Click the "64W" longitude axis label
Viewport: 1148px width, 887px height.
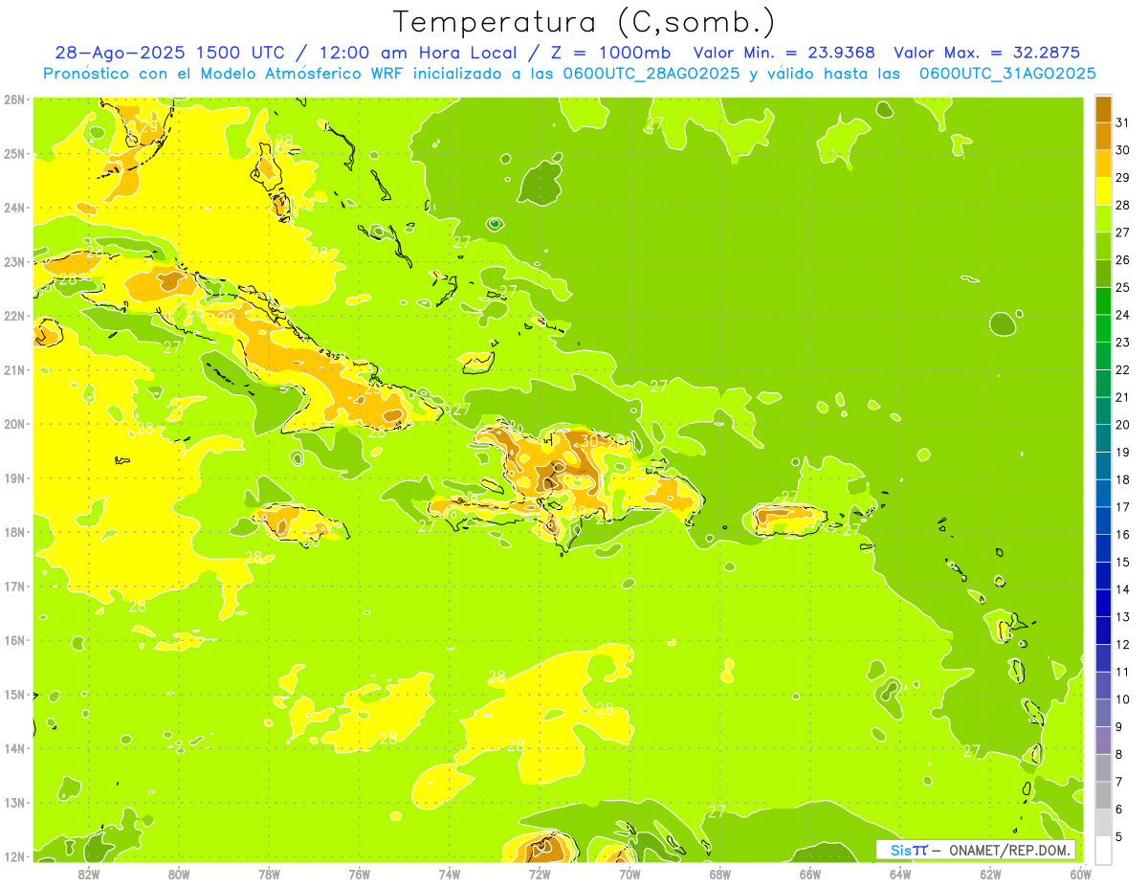(900, 874)
